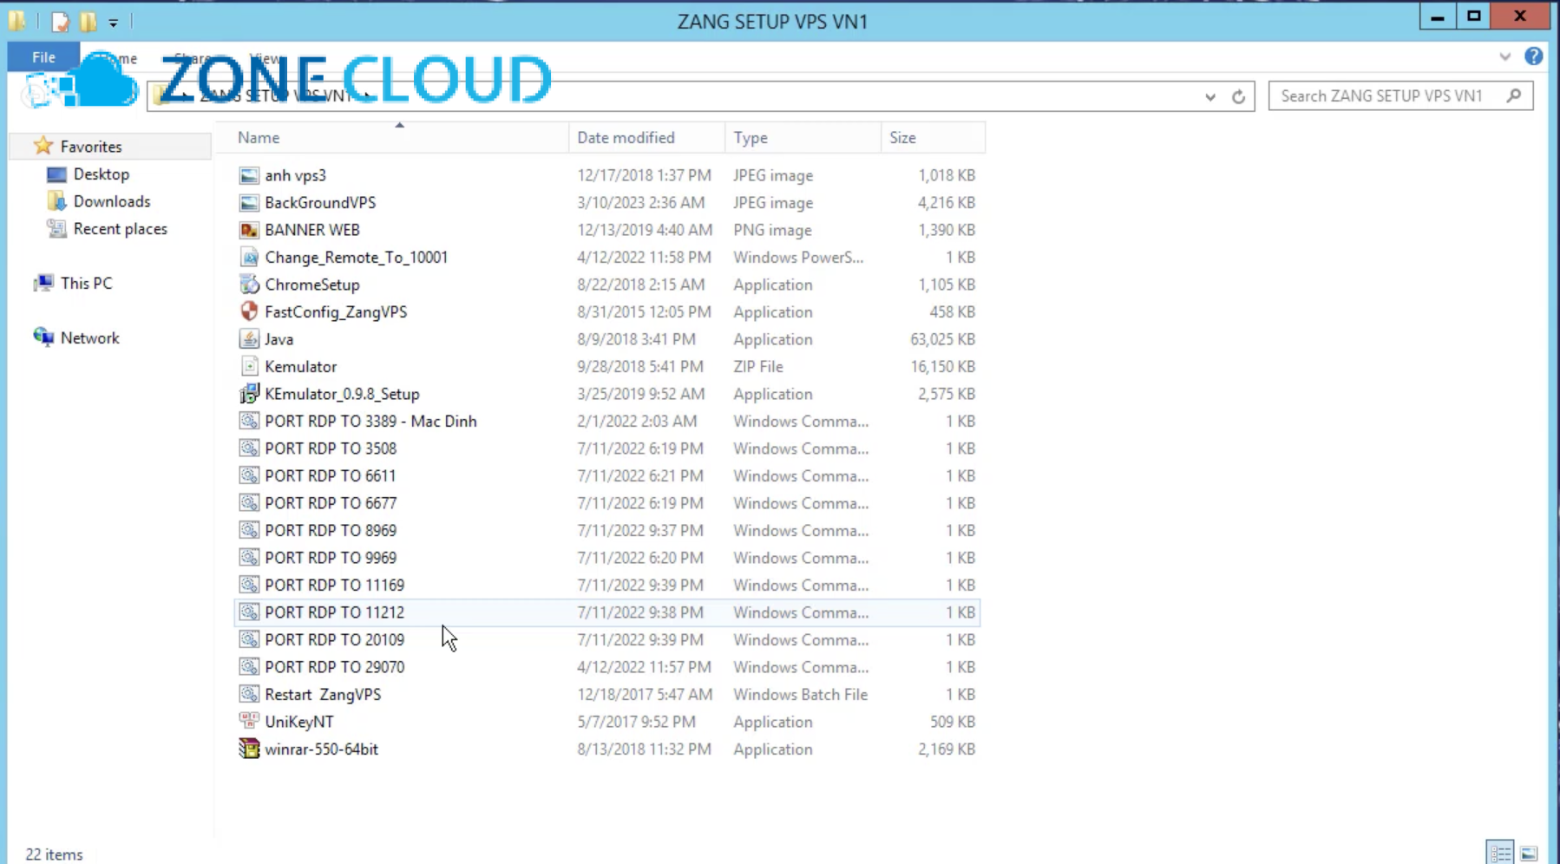This screenshot has height=864, width=1560.
Task: Click the 2/1/2022 2:03 AM date cell
Action: coord(636,422)
